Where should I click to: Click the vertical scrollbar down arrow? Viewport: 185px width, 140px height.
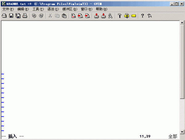182,132
